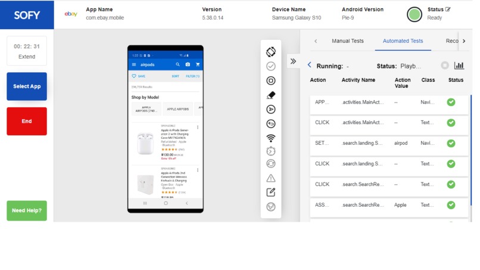The width and height of the screenshot is (480, 270).
Task: Click the timer stopwatch icon
Action: [x=270, y=151]
